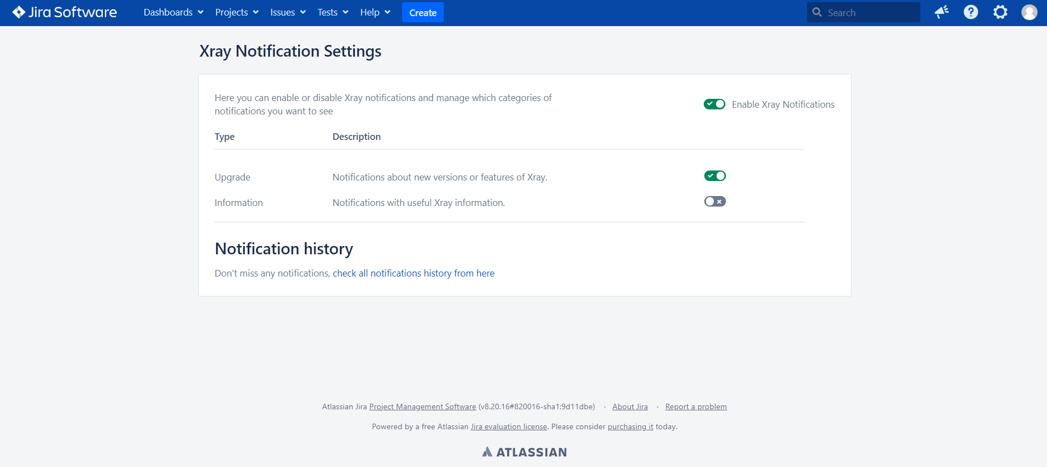Click the Create button
This screenshot has width=1047, height=467.
click(x=423, y=12)
